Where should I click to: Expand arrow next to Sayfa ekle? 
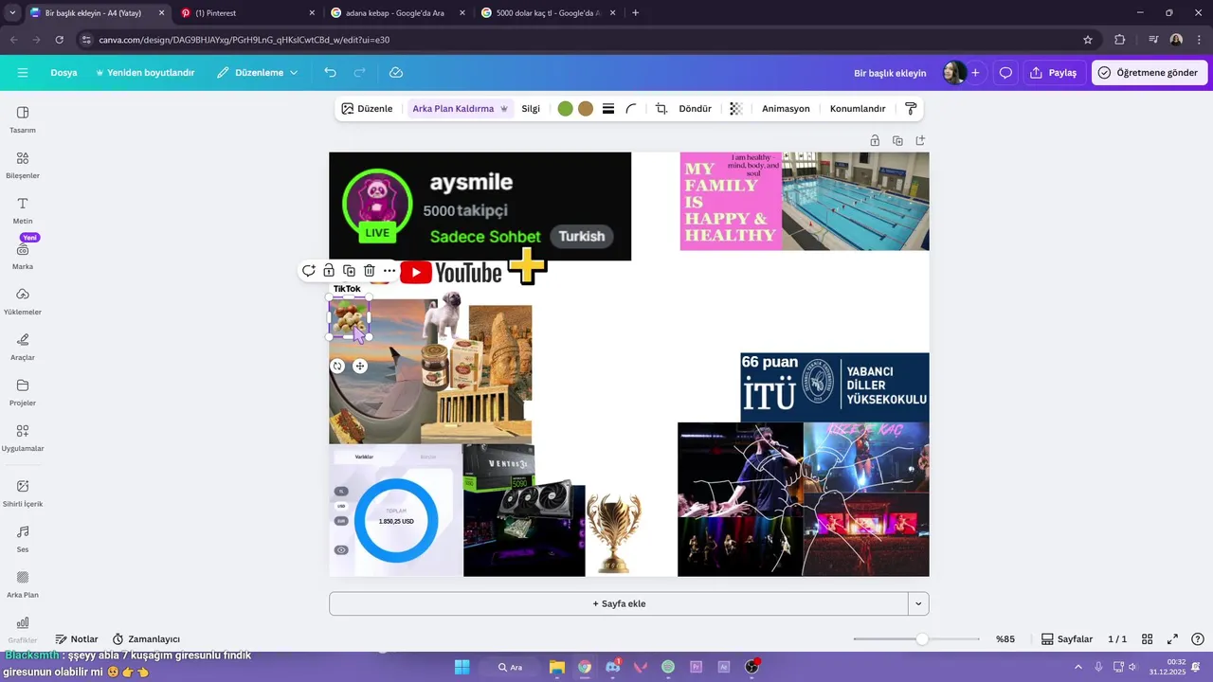pyautogui.click(x=918, y=603)
